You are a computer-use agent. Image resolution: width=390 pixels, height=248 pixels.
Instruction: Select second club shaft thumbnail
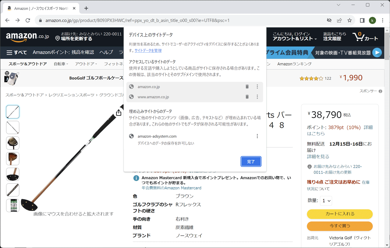(13, 127)
